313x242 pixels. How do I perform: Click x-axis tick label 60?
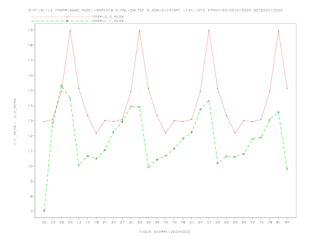pos(218,222)
